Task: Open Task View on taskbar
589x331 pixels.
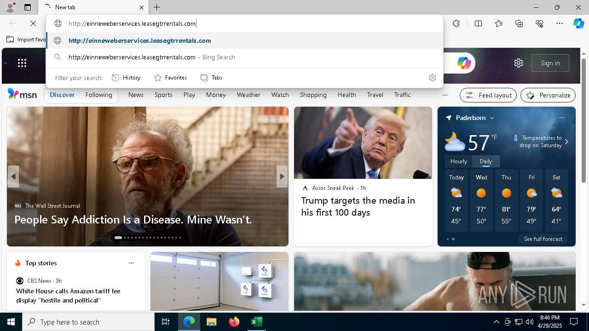Action: click(x=166, y=322)
